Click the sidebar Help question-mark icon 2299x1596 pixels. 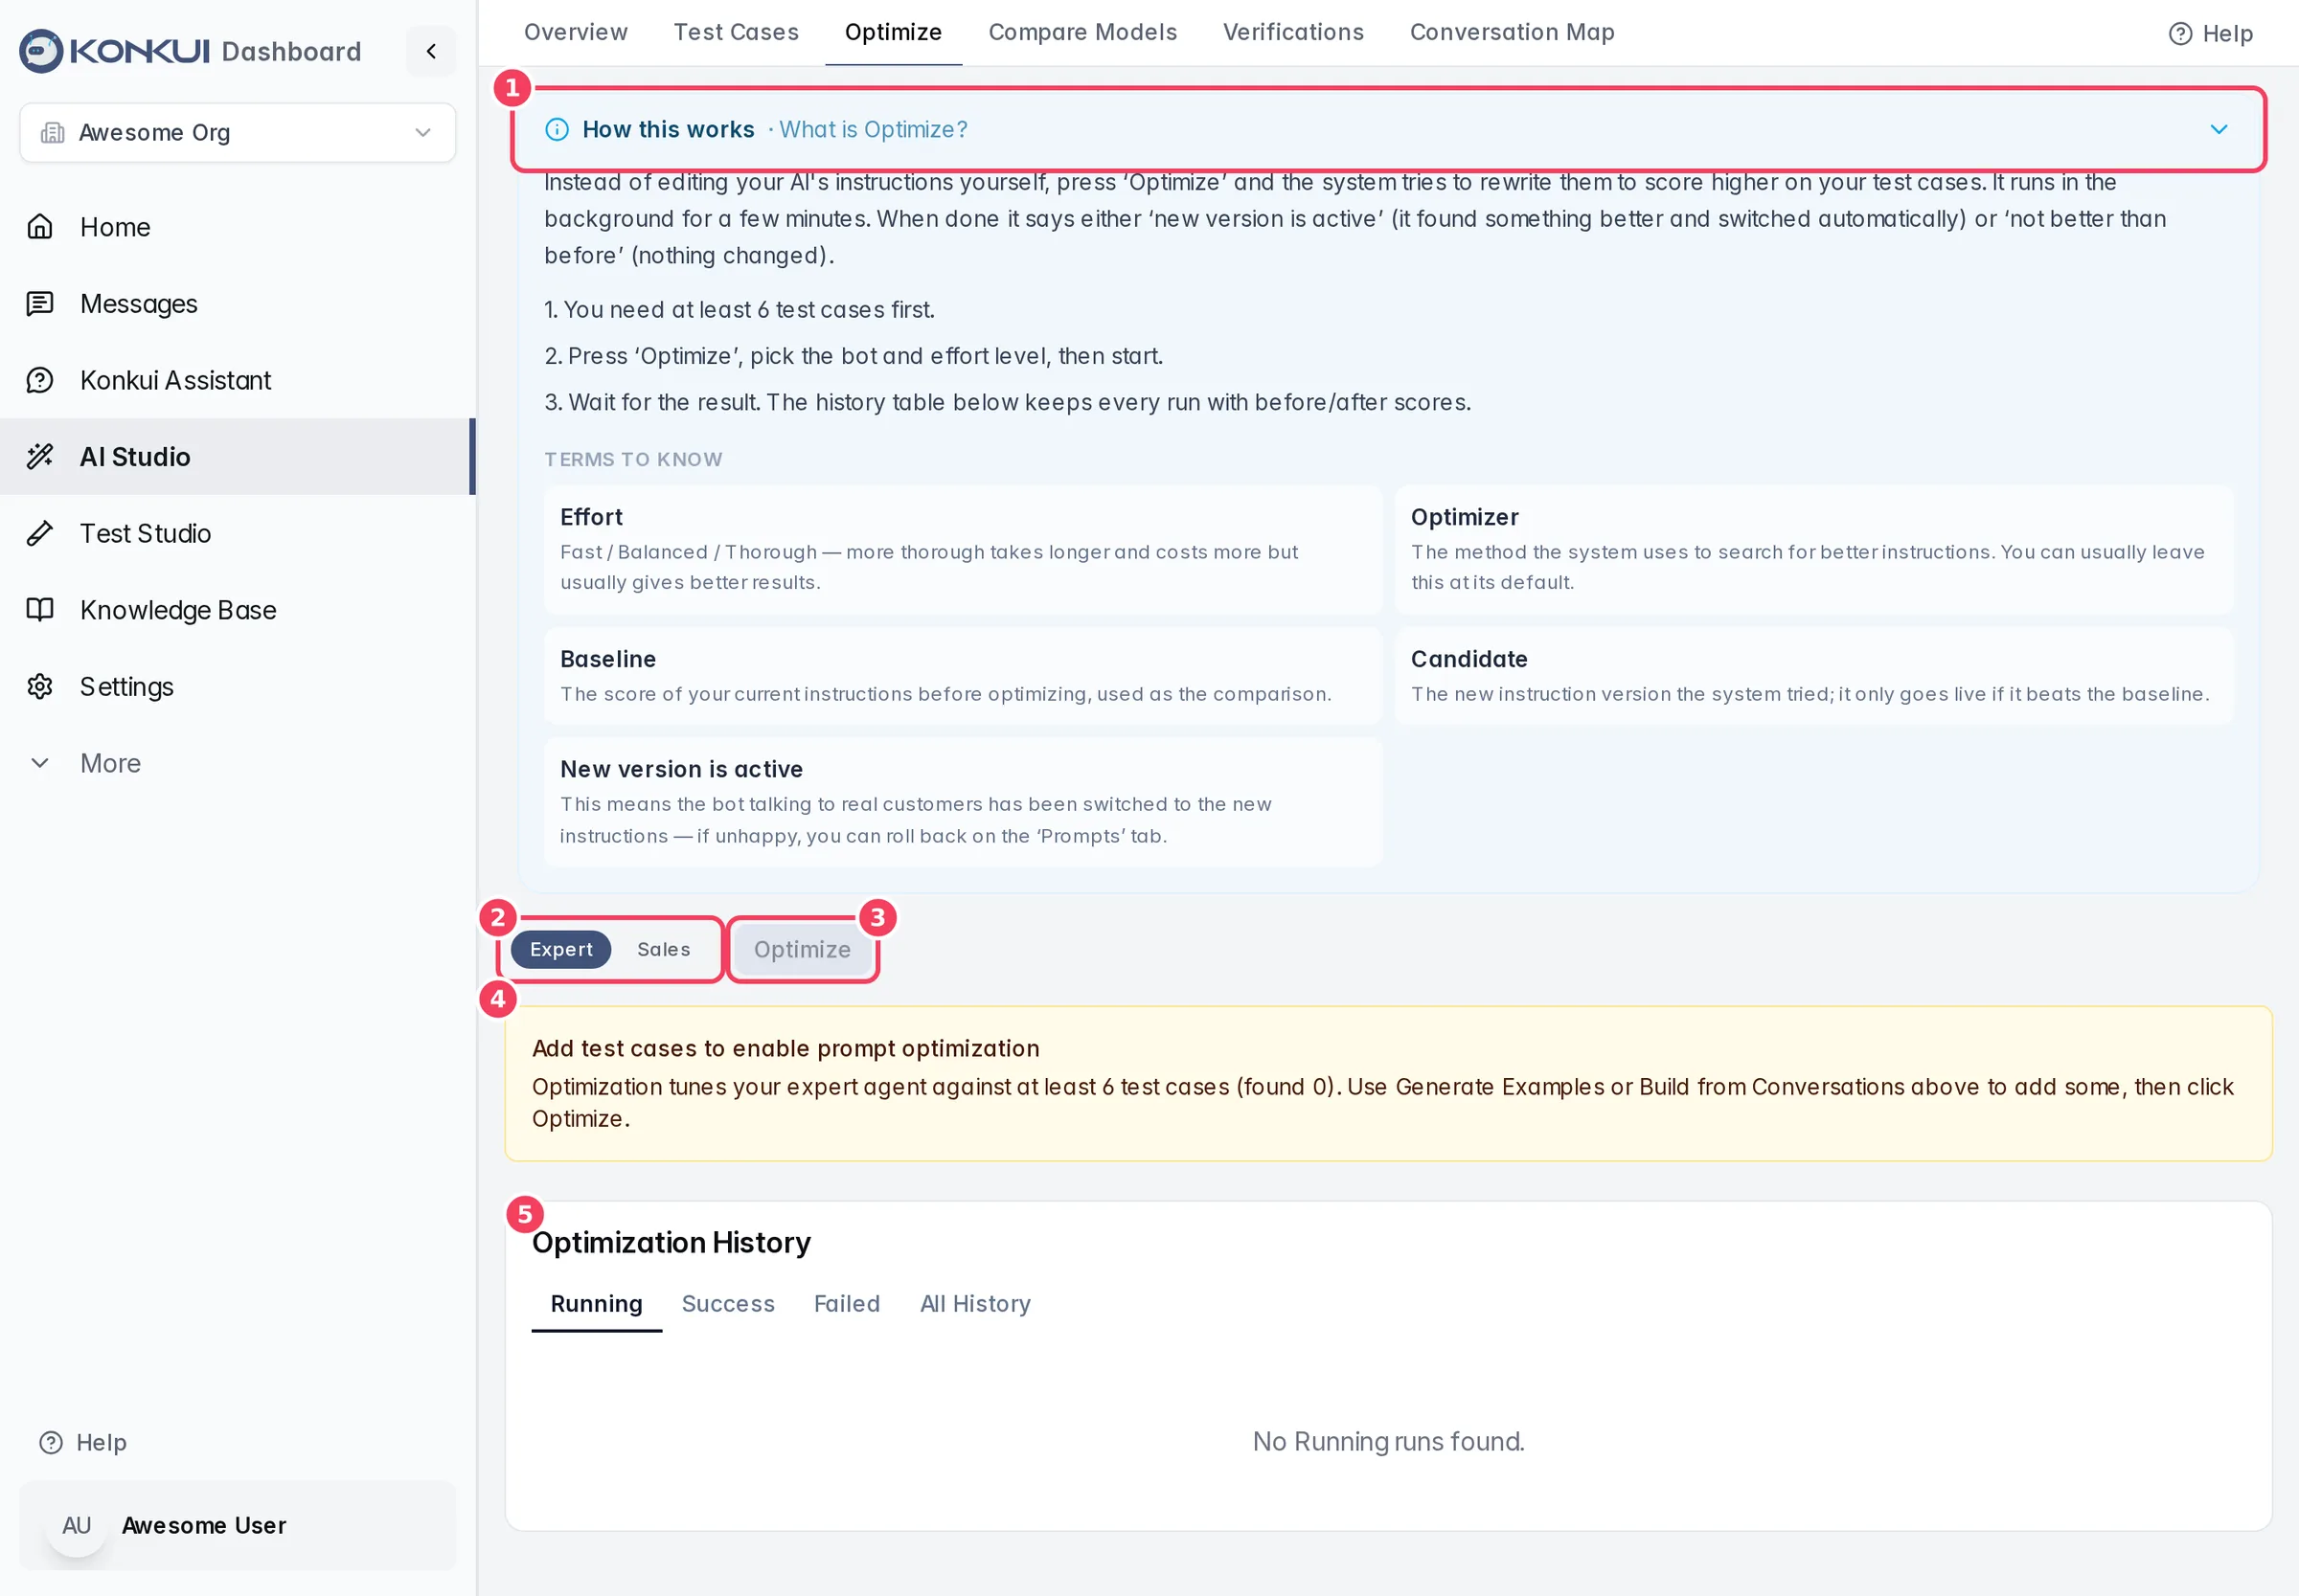point(51,1442)
